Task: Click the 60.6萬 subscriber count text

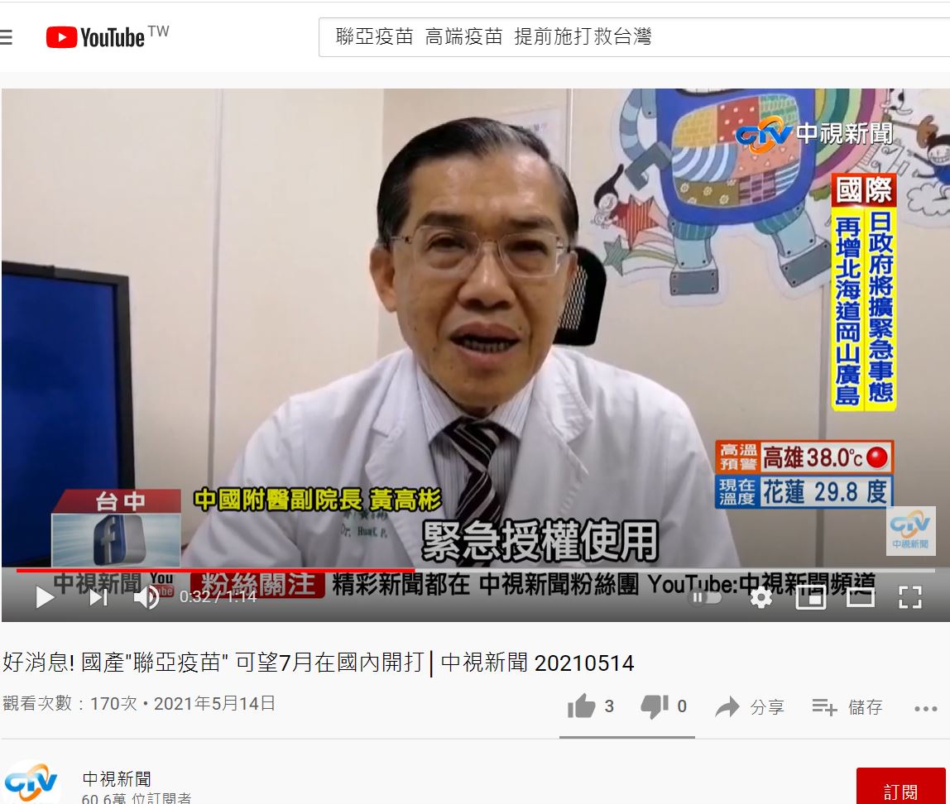Action: pos(137,798)
